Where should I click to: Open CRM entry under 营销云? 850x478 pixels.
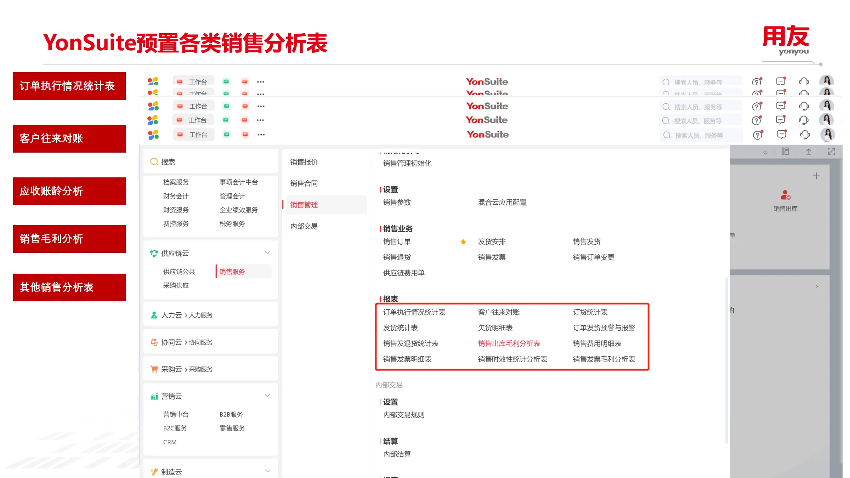pos(170,442)
